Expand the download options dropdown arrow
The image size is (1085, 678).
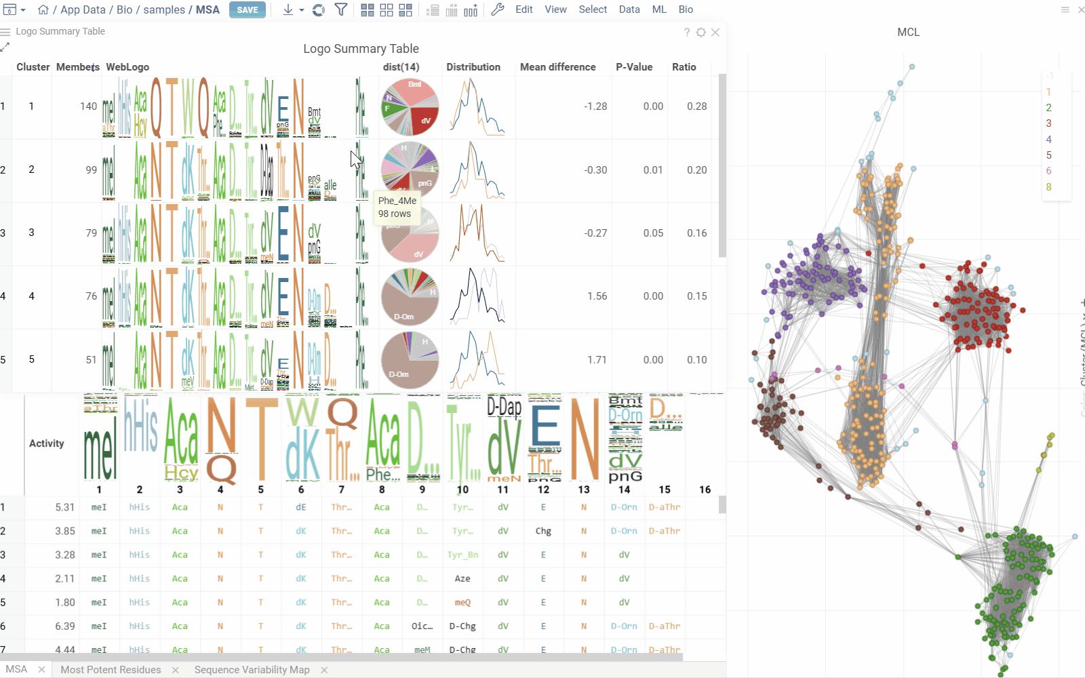pyautogui.click(x=302, y=10)
